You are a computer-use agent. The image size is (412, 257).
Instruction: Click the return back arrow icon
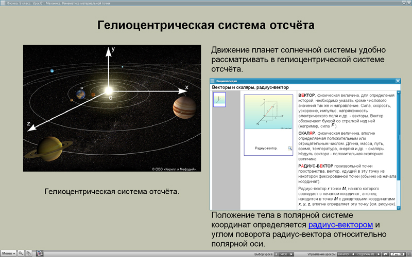click(x=386, y=254)
